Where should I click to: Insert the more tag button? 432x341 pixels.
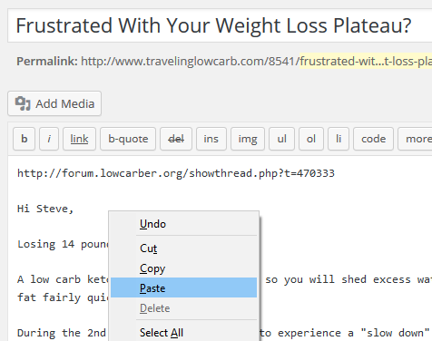pos(416,139)
